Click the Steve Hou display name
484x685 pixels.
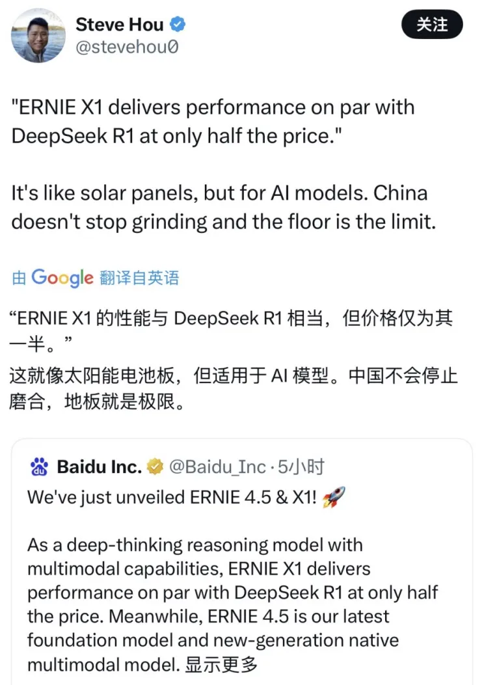[x=120, y=25]
